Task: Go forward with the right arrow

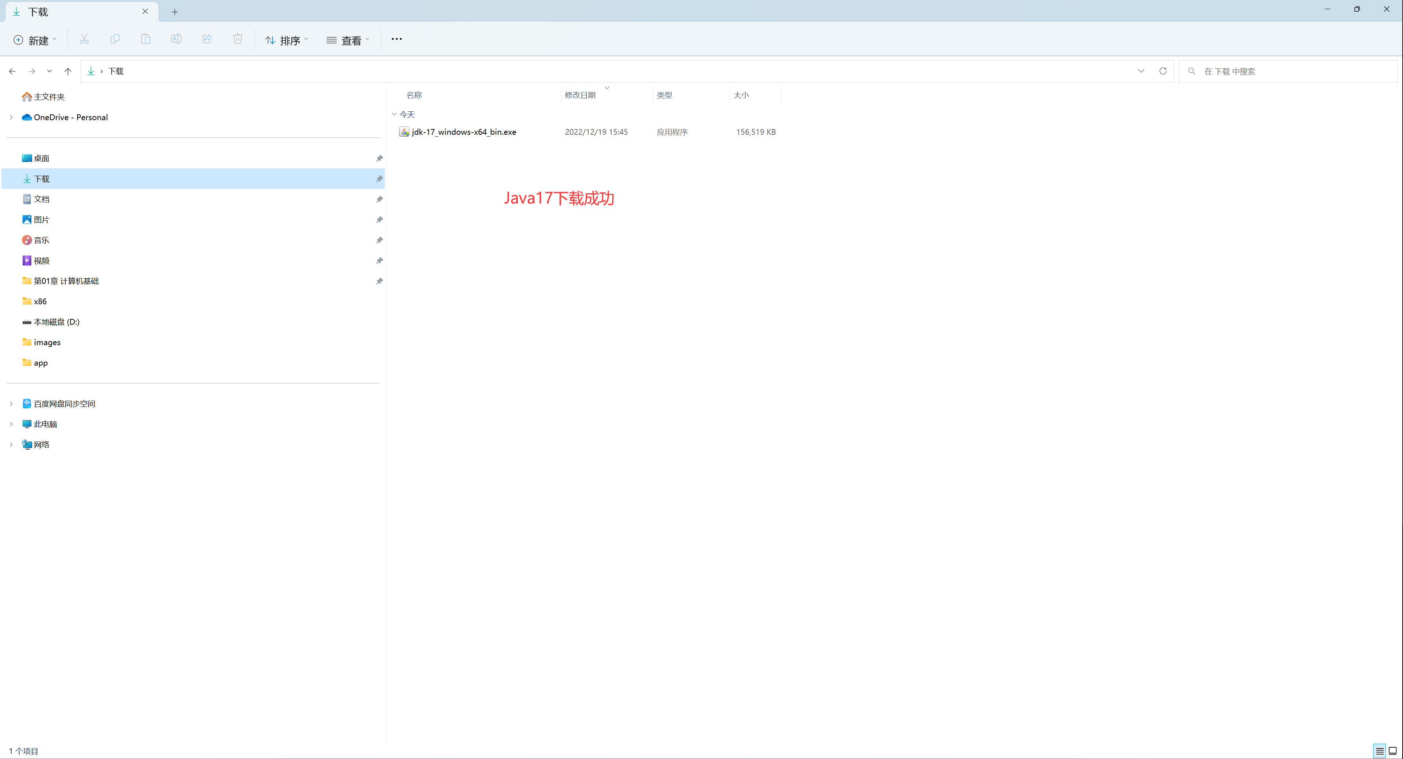Action: click(x=32, y=71)
